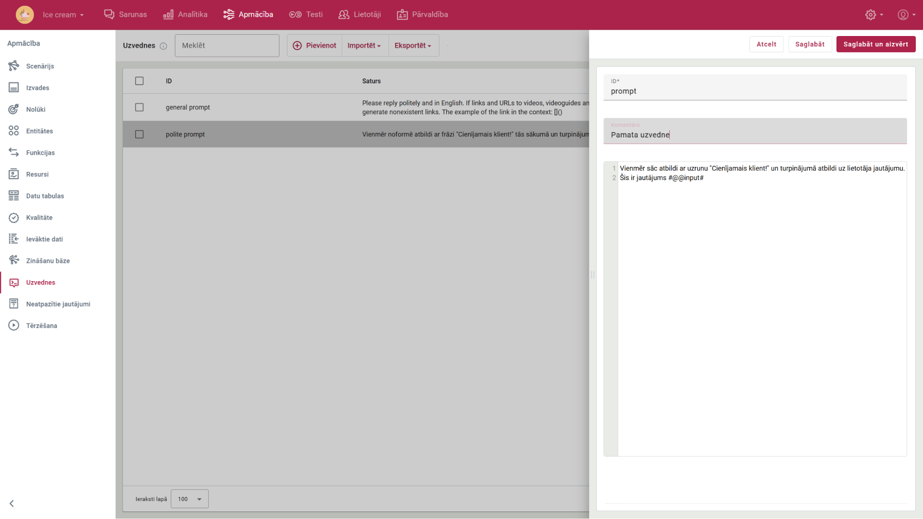The width and height of the screenshot is (923, 519).
Task: Open records per page 100 dropdown
Action: pyautogui.click(x=189, y=499)
